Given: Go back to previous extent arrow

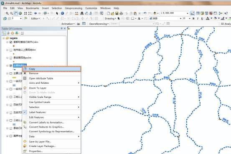Looking at the screenshot, I should tap(36, 13).
